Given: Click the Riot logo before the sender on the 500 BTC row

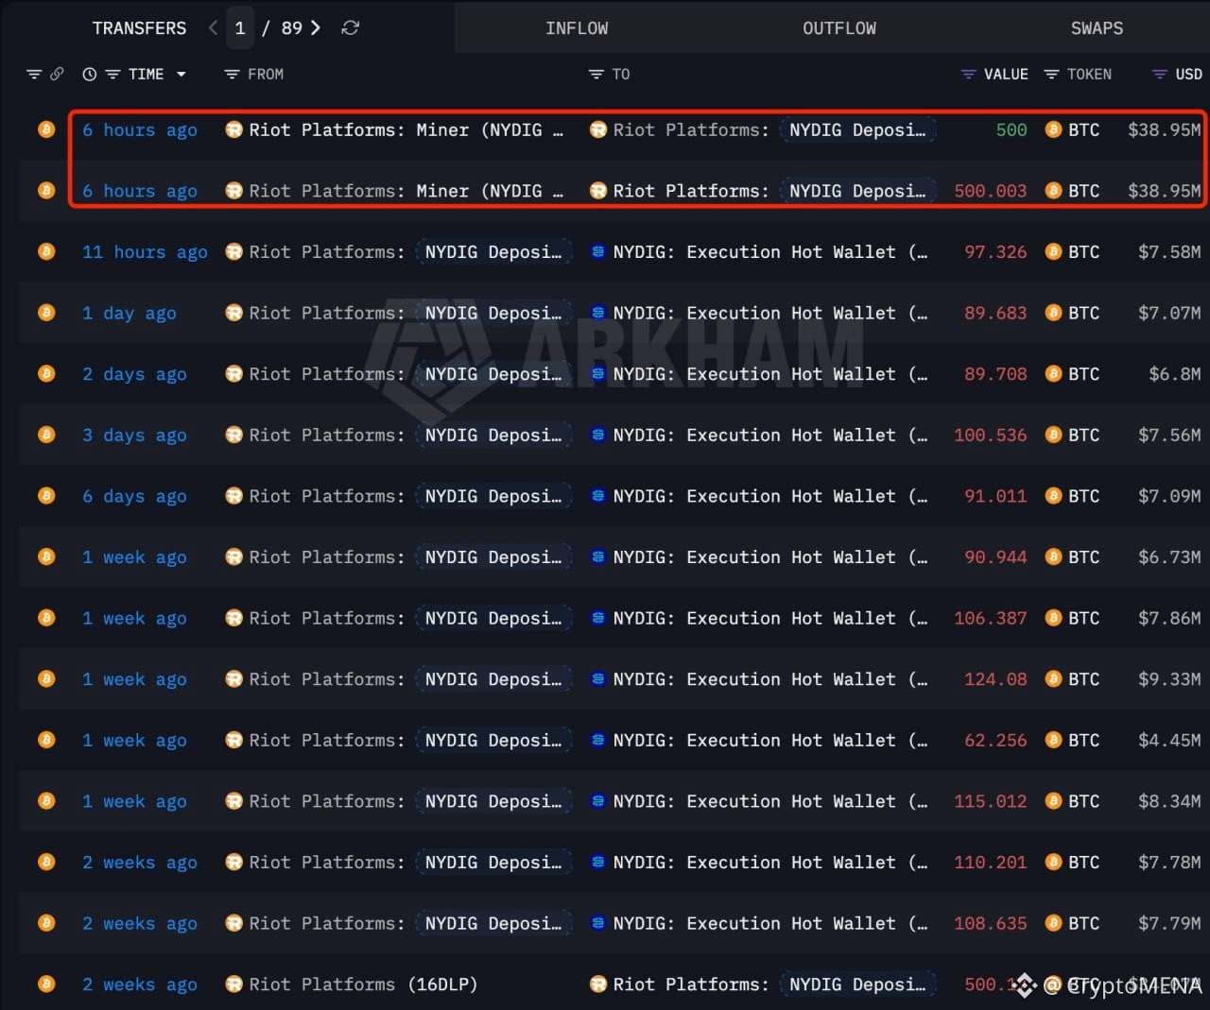Looking at the screenshot, I should (x=233, y=129).
